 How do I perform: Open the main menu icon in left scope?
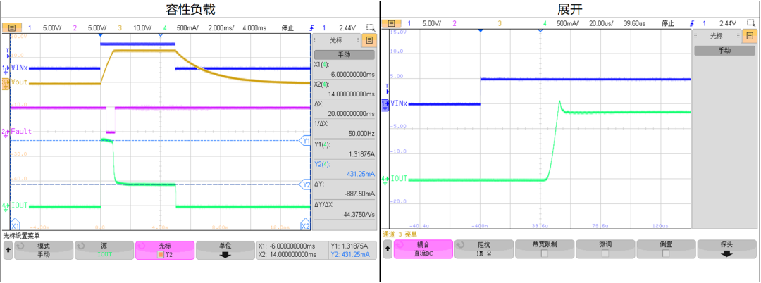coord(12,27)
